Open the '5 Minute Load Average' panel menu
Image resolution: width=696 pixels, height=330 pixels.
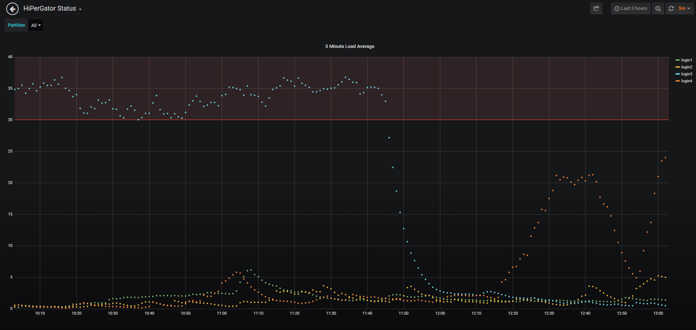(349, 46)
